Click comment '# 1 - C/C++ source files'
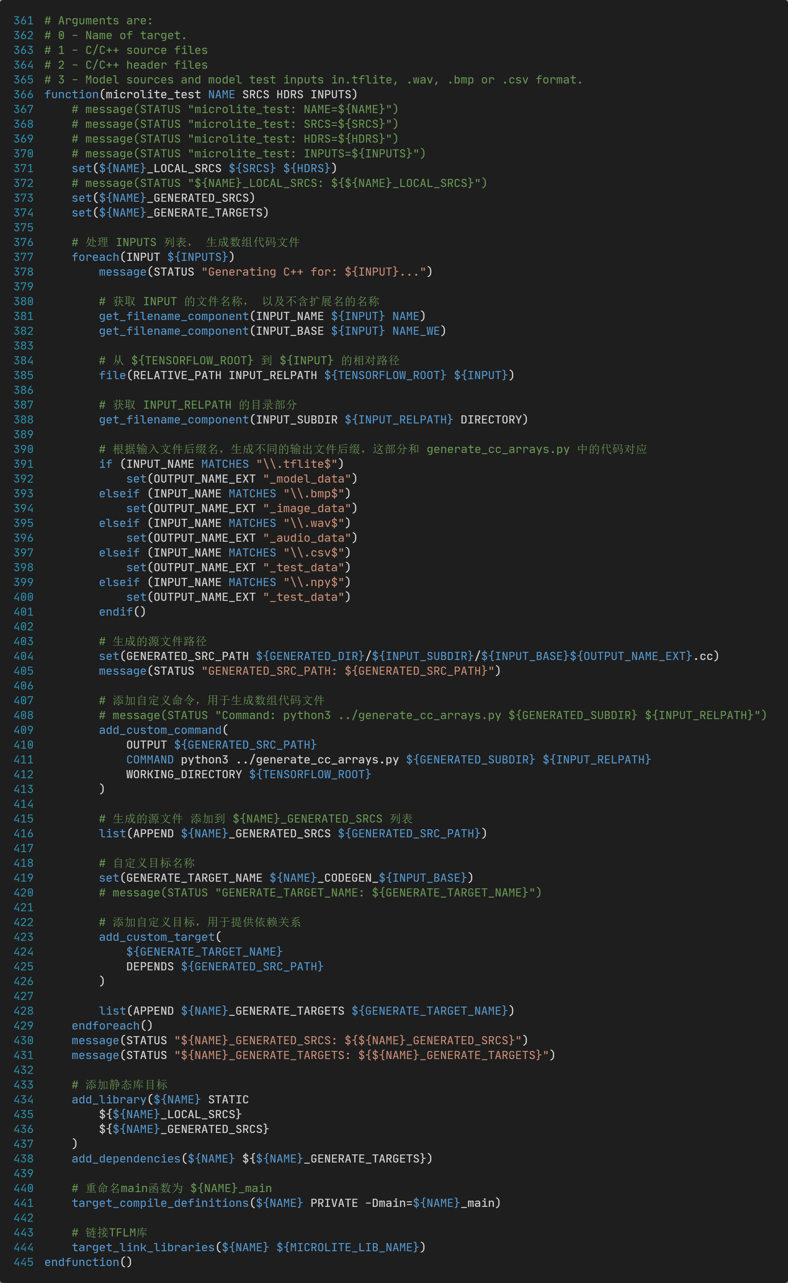Viewport: 788px width, 1283px height. click(x=126, y=50)
